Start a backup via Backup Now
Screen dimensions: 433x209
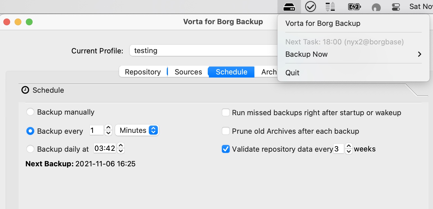pyautogui.click(x=306, y=54)
